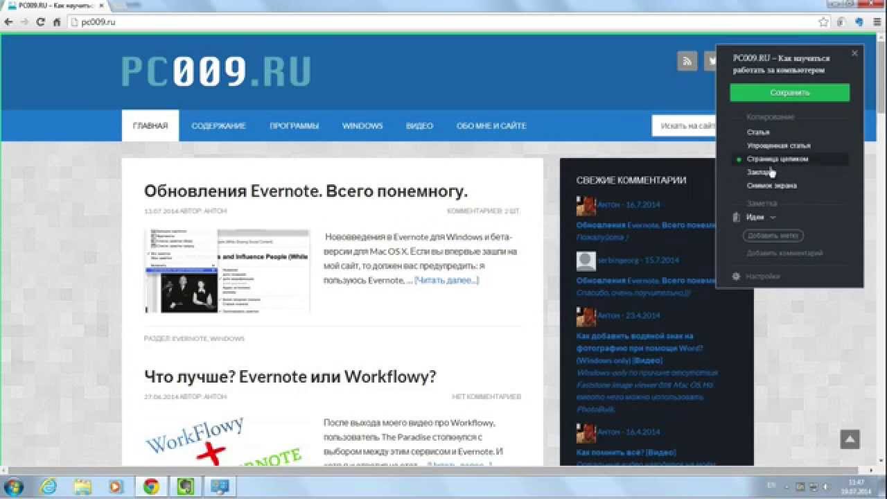Click the КОММЕНТАРИЕВ: 2 ШТ. link
Viewport: 887px width, 499px height.
point(484,211)
